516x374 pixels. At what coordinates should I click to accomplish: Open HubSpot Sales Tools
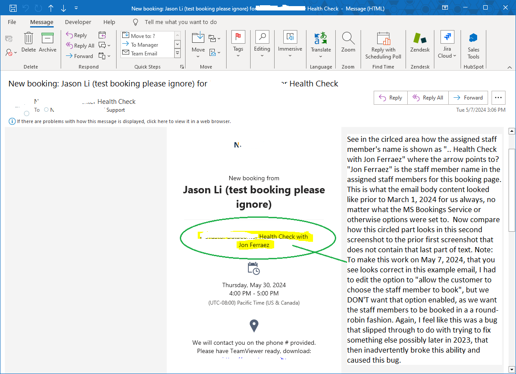coord(474,45)
